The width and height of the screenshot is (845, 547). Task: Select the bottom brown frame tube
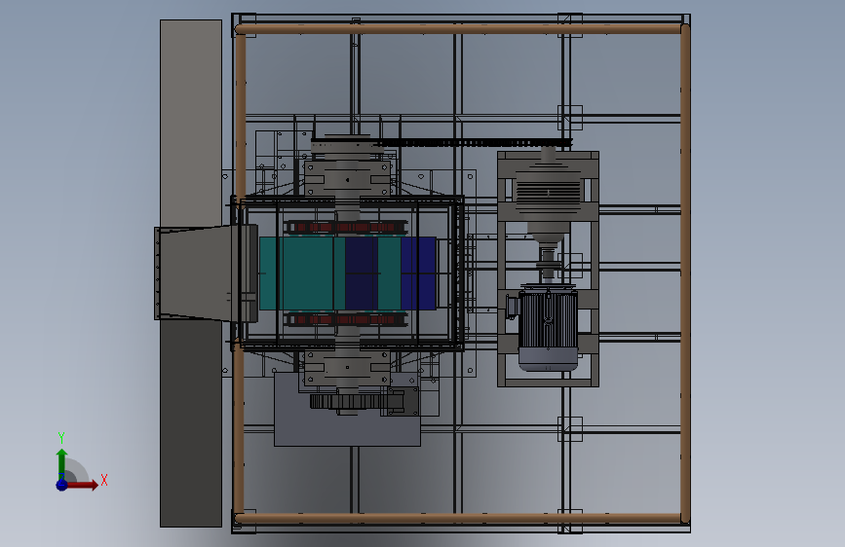pos(459,519)
